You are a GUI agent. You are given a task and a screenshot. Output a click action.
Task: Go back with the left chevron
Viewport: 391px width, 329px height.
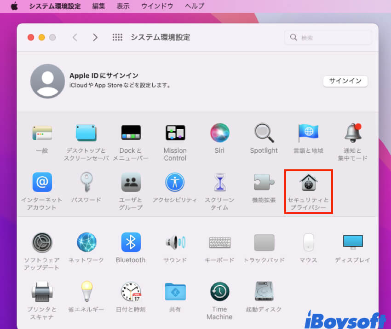[x=75, y=37]
